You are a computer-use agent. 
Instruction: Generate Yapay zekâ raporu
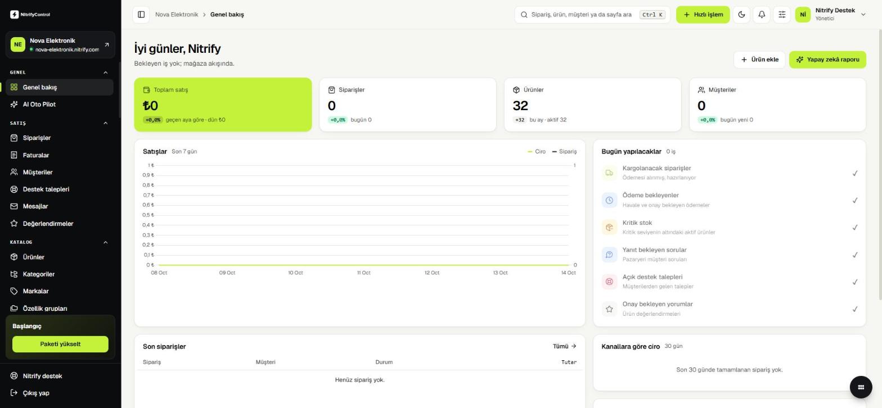(827, 60)
